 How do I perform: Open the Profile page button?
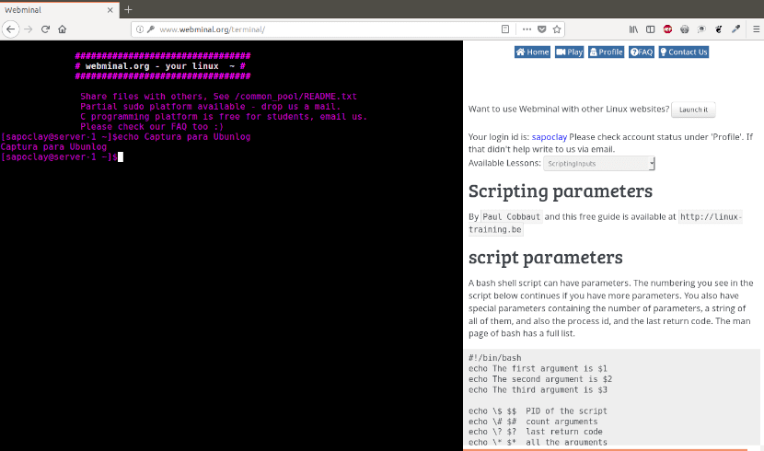tap(606, 52)
